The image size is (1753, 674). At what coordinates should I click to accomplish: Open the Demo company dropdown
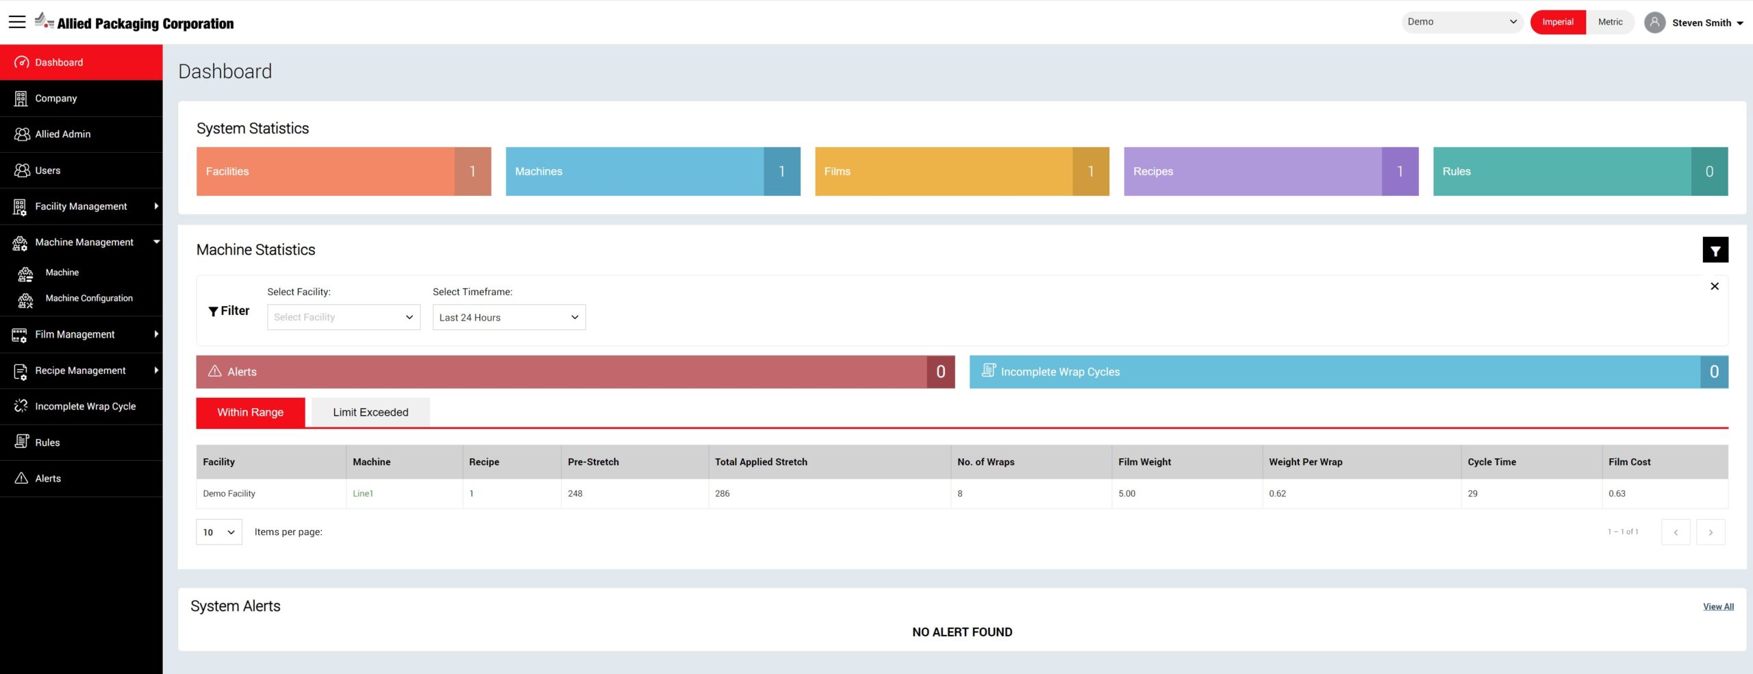click(x=1461, y=22)
